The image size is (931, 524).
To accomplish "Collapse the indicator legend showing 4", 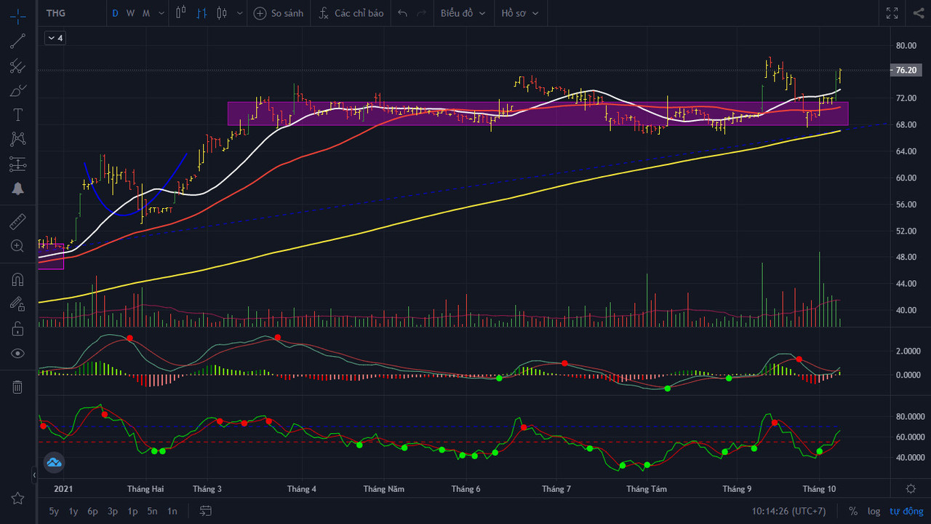I will (x=55, y=38).
